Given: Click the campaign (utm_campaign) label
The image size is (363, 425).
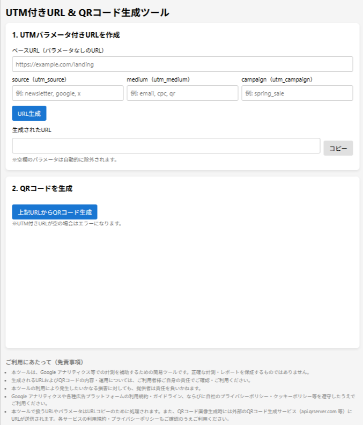Looking at the screenshot, I should [277, 79].
